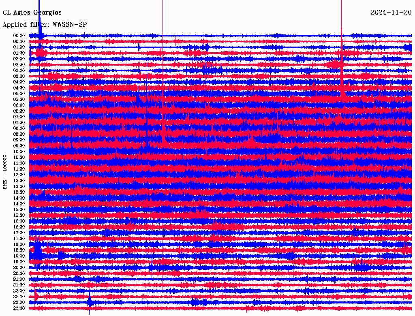Select the 21:30 time row label
415x316 pixels.
pos(19,285)
